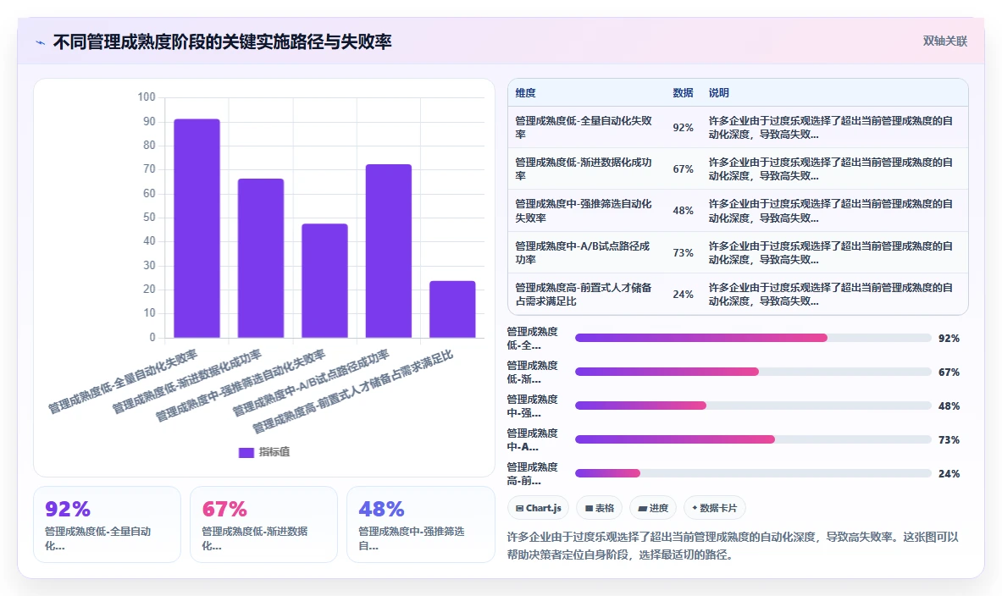
Task: Click the 表格 tag chip
Action: pos(600,509)
